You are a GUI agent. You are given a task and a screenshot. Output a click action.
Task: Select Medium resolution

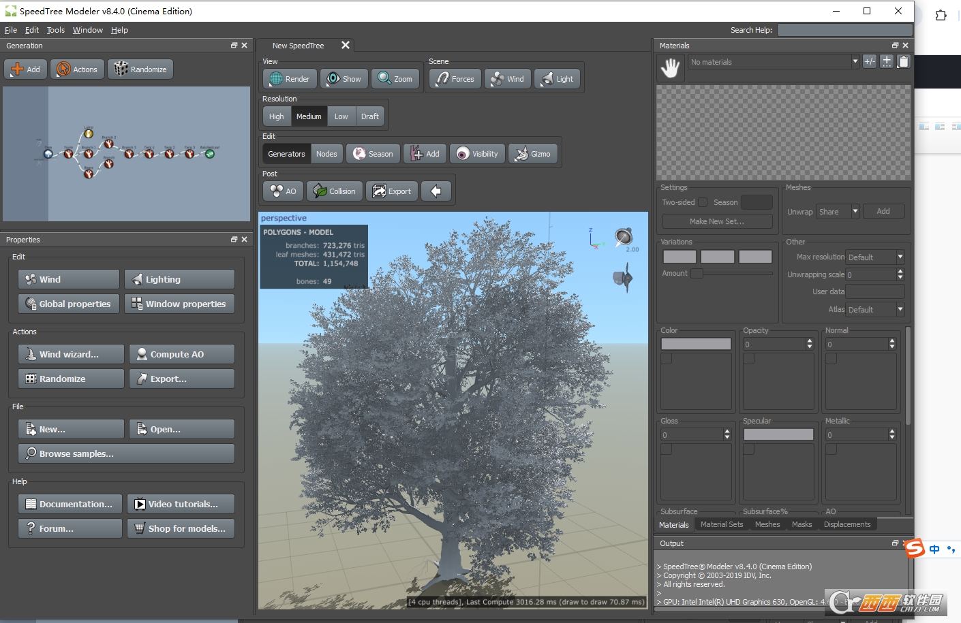[309, 116]
